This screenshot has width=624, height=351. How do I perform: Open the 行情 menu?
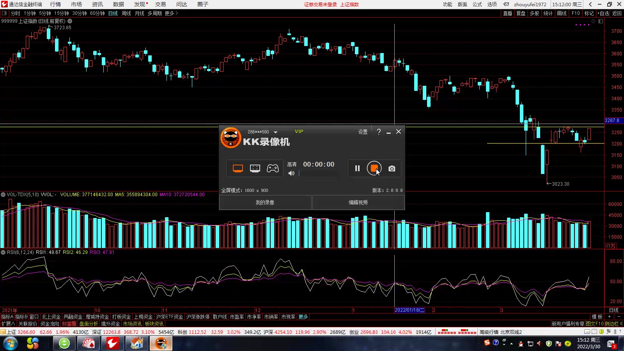point(55,4)
